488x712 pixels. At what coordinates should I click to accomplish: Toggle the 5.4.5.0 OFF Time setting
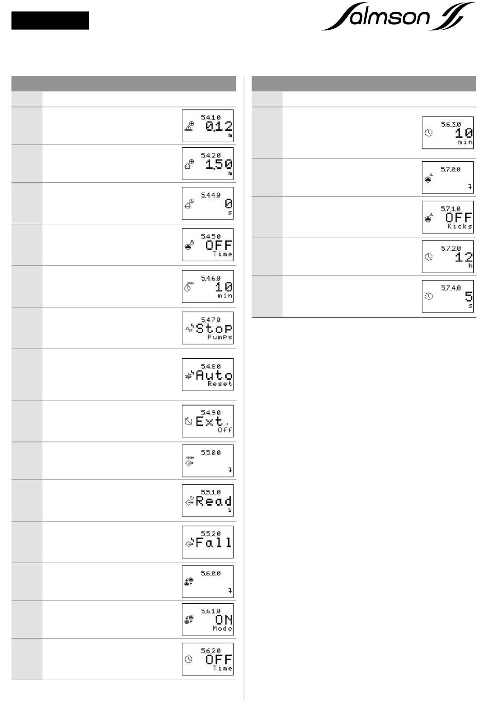(x=208, y=245)
